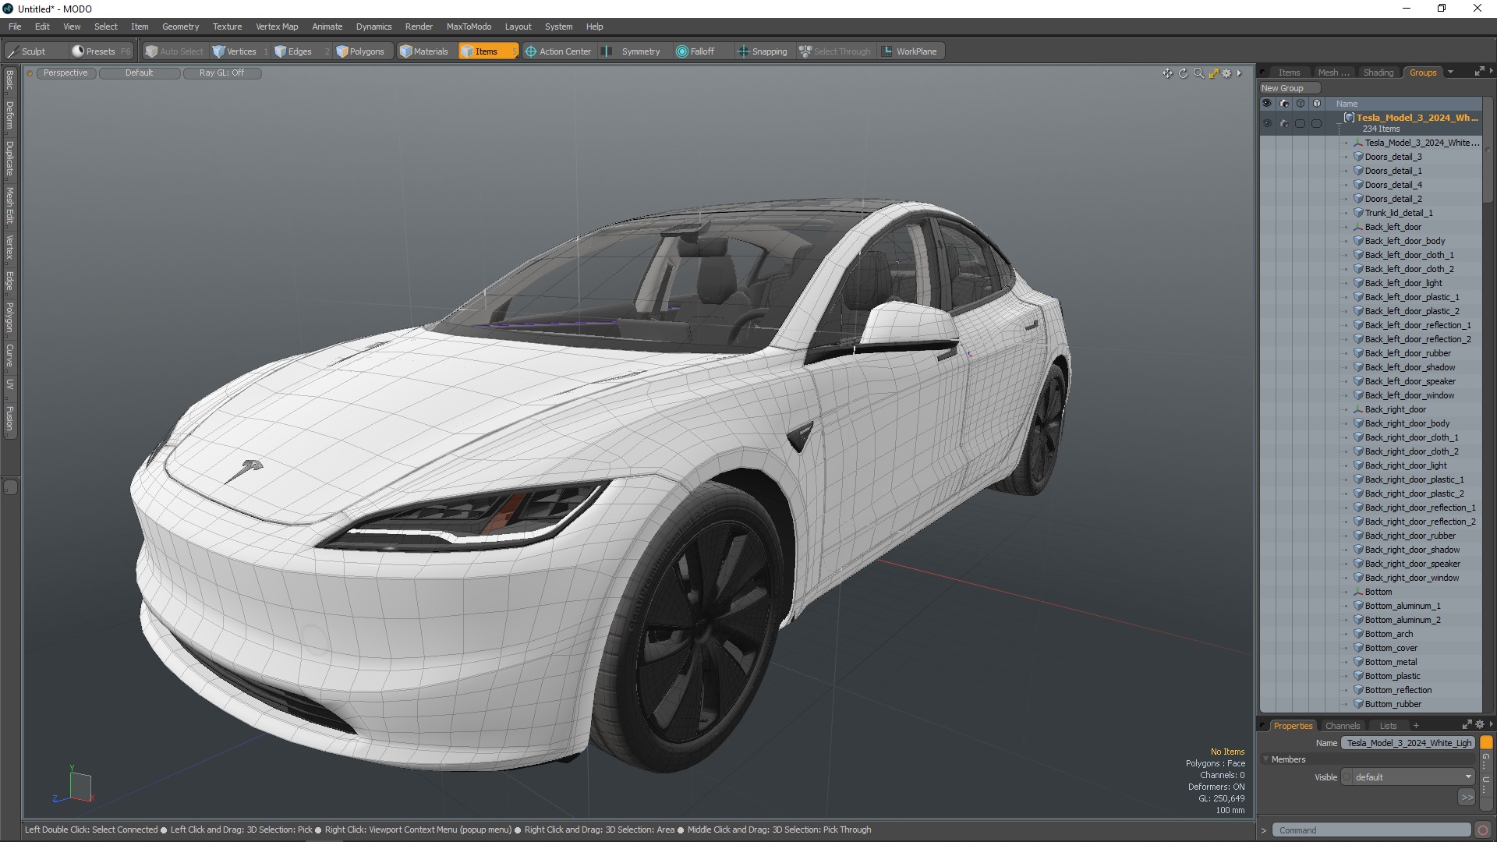Click the Command input field

click(x=1371, y=830)
